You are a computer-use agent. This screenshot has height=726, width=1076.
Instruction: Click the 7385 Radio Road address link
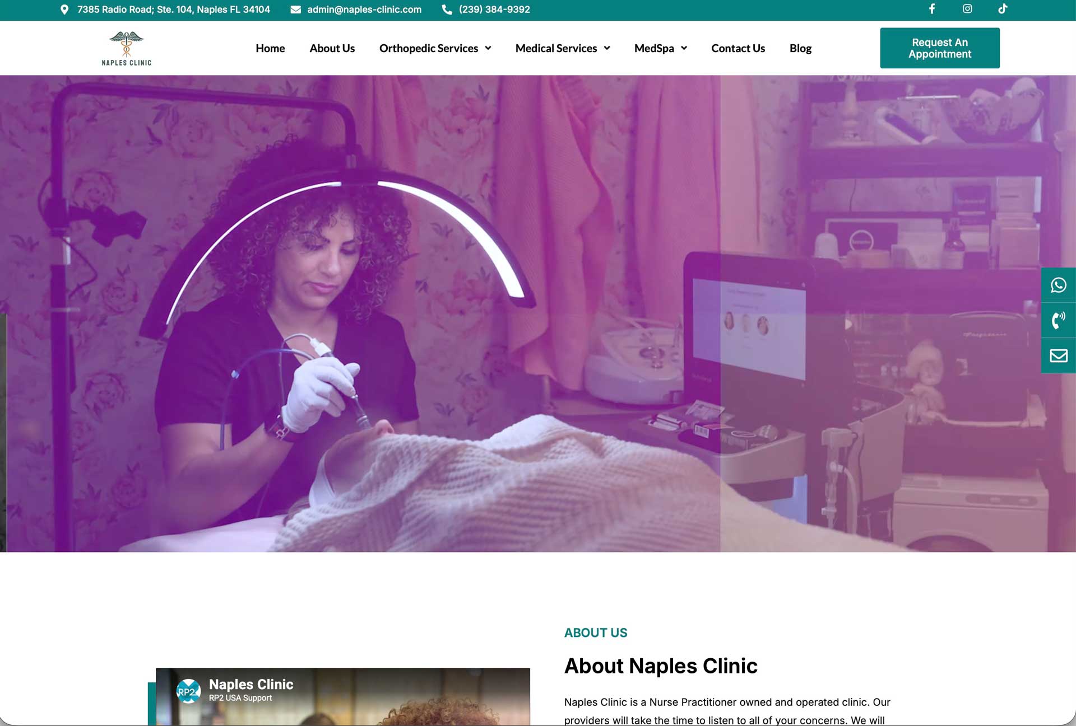(174, 10)
